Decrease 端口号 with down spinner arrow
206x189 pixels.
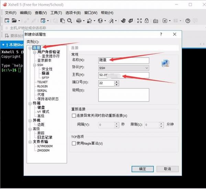tap(116, 85)
